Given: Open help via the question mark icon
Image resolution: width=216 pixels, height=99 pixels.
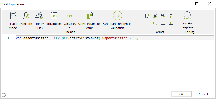Looking at the screenshot, I should tap(4, 95).
